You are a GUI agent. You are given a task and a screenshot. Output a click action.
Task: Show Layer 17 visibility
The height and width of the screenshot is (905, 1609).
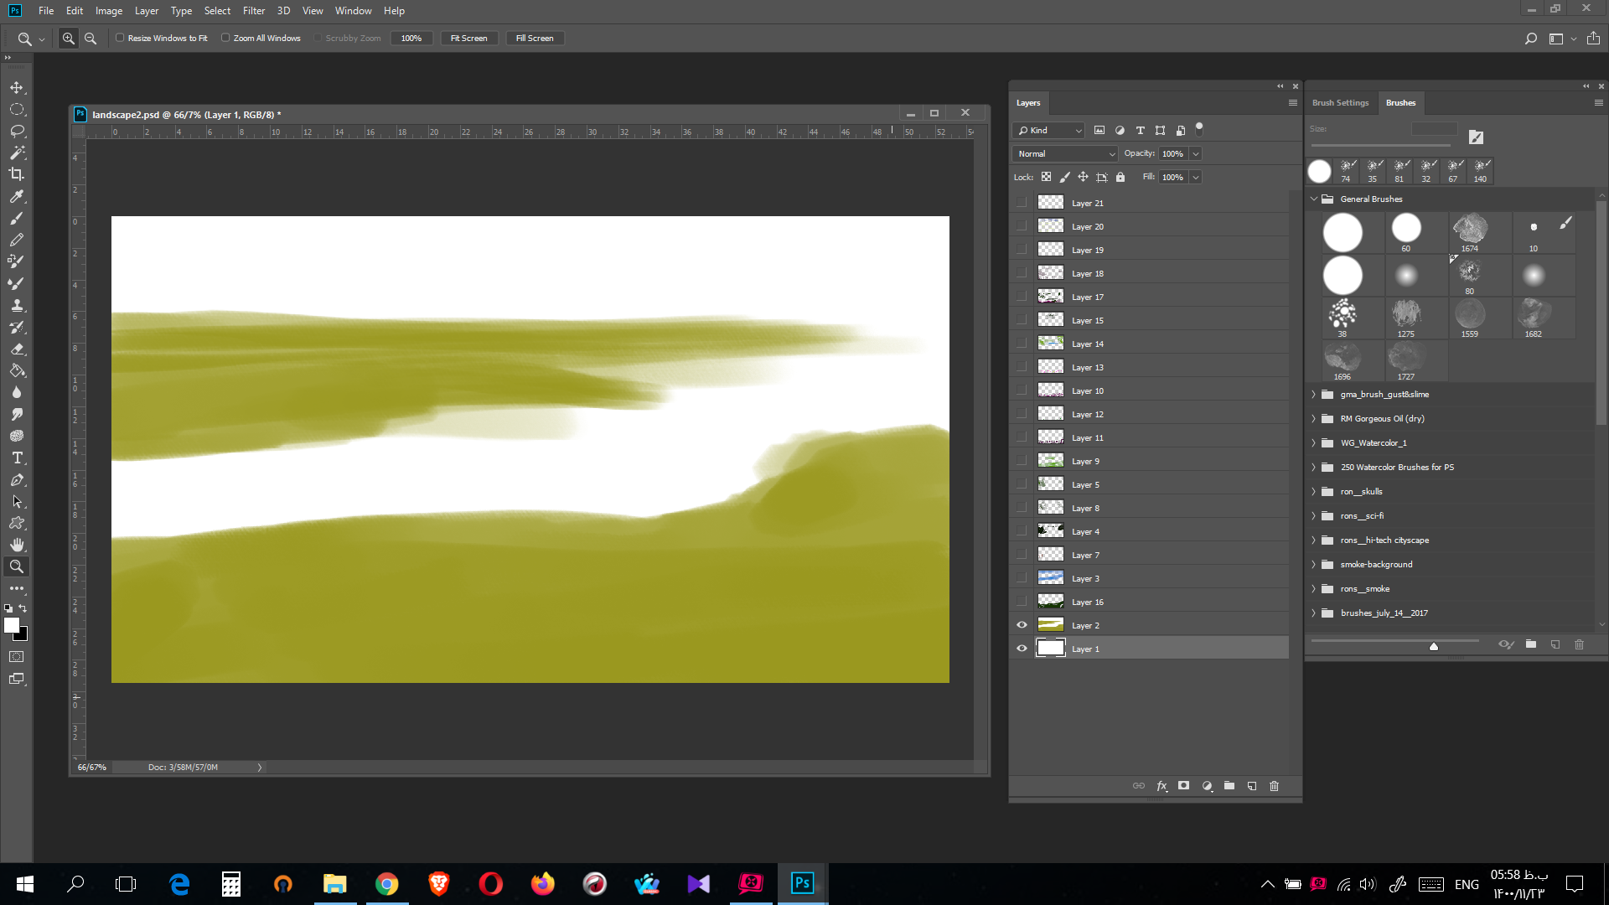[x=1022, y=297]
